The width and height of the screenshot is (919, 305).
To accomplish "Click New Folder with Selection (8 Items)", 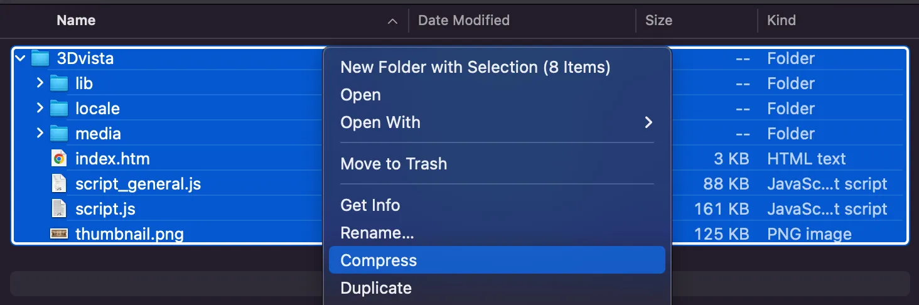I will (475, 67).
